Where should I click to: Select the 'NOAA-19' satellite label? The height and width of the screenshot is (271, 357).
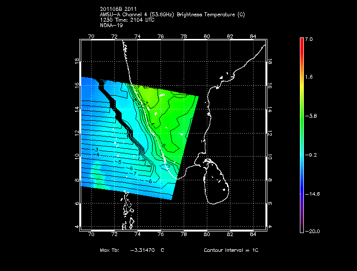click(x=111, y=26)
